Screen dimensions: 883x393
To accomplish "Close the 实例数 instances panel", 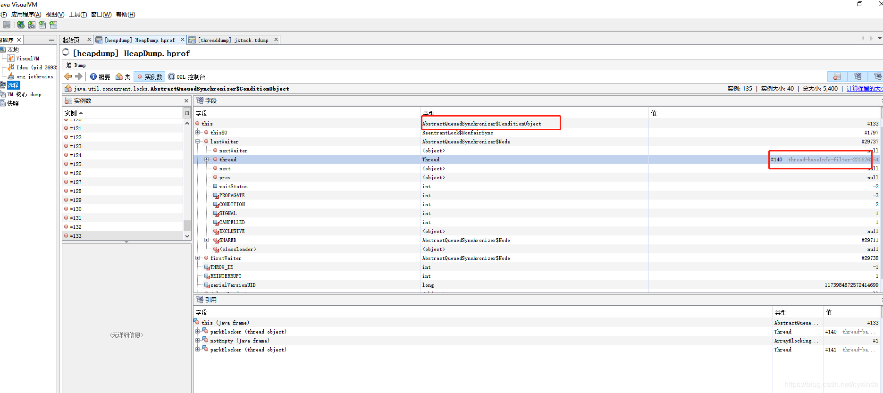I will point(186,100).
